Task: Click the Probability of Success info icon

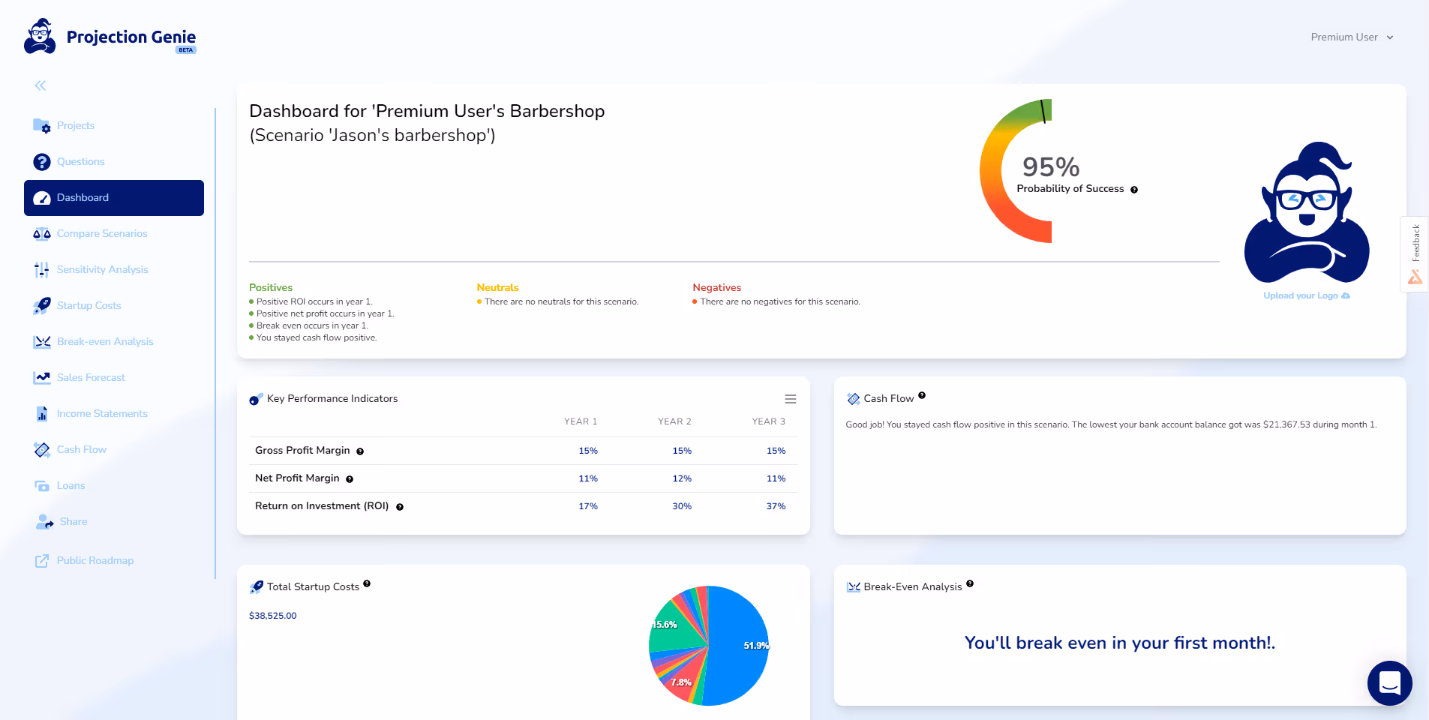Action: click(1134, 190)
